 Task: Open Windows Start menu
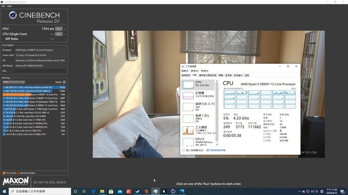click(x=4, y=191)
